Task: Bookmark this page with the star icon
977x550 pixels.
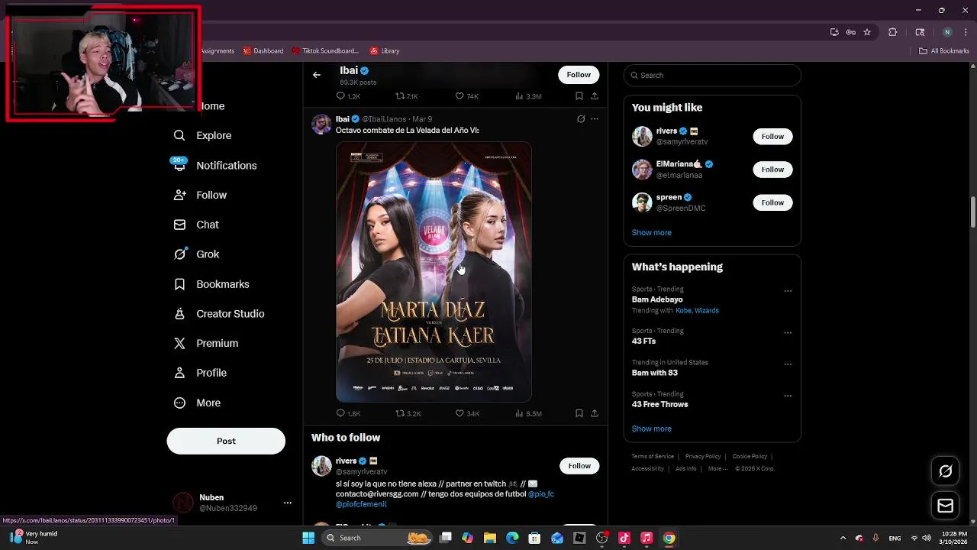Action: coord(867,32)
